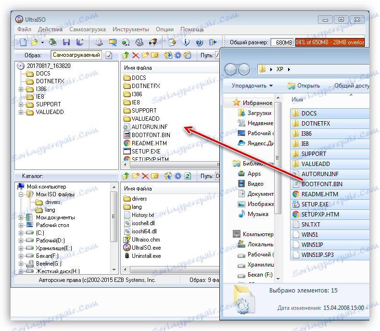The image size is (380, 331).
Task: Create a new image with the New icon
Action: pos(23,42)
